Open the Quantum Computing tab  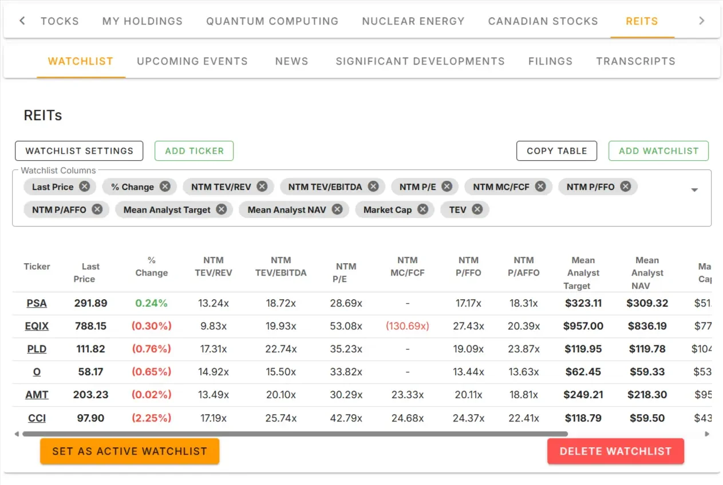(272, 21)
